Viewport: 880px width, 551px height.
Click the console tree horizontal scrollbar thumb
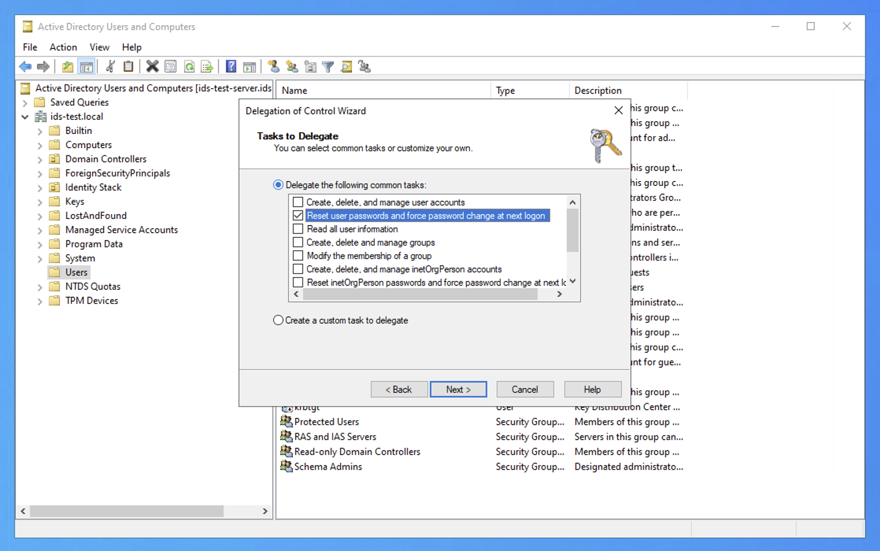tap(127, 511)
